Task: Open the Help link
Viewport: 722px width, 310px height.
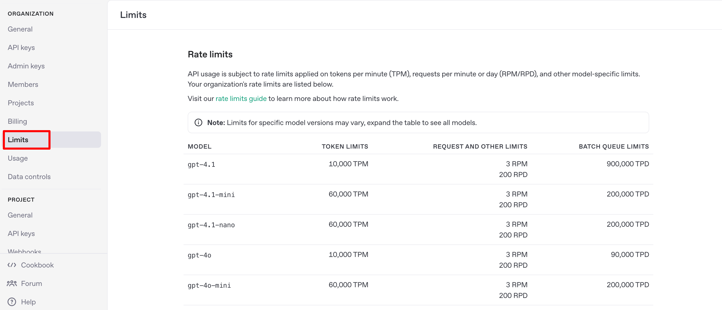Action: click(x=28, y=302)
